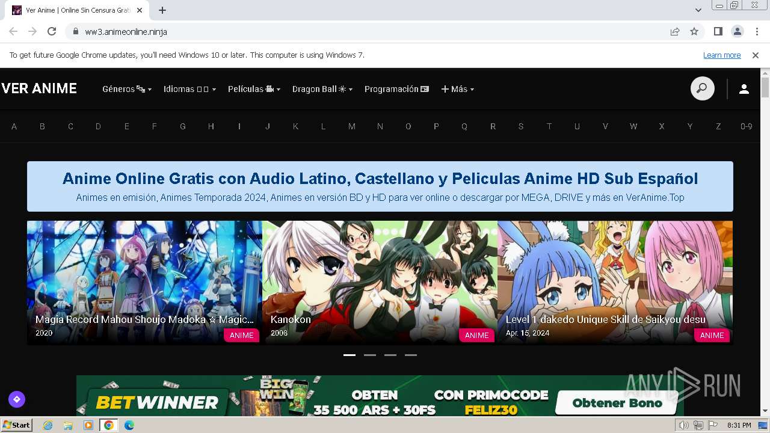The height and width of the screenshot is (433, 770).
Task: Open the Windows Start menu
Action: pos(16,425)
